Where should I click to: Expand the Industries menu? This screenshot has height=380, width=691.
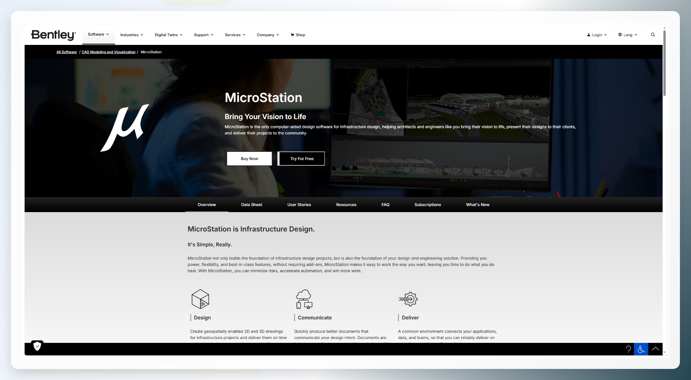[x=132, y=35]
